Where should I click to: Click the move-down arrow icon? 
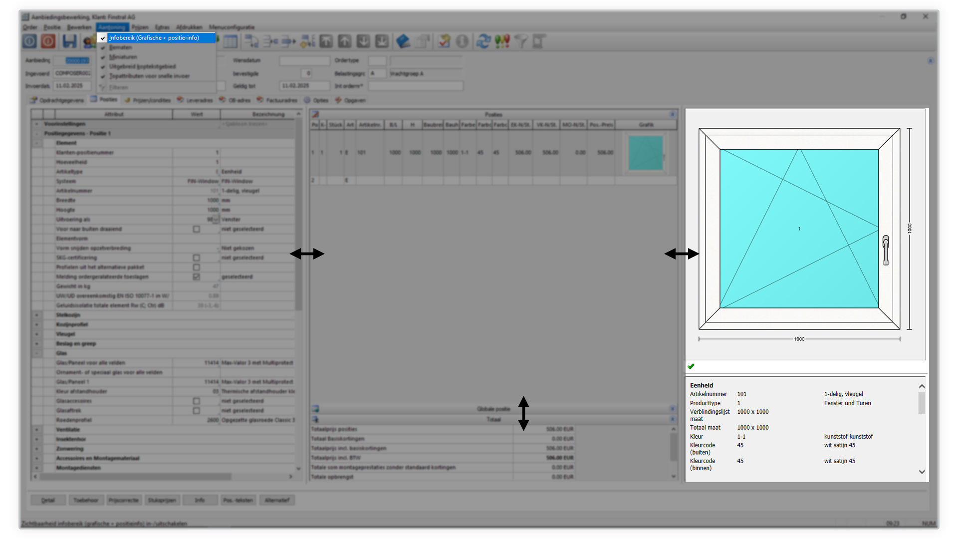point(363,41)
